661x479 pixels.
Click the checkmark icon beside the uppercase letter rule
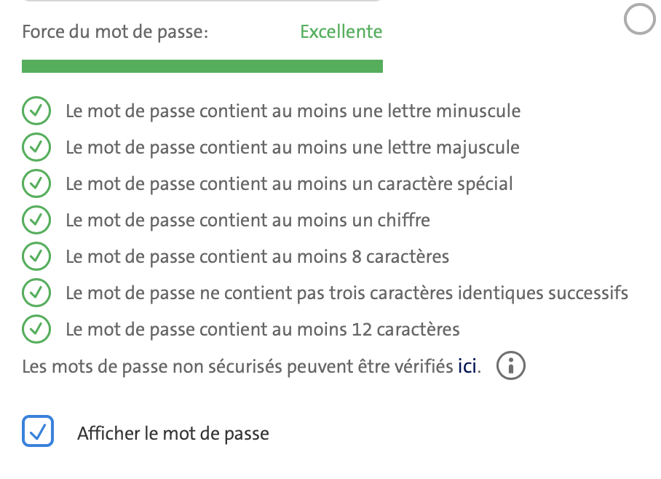[36, 148]
